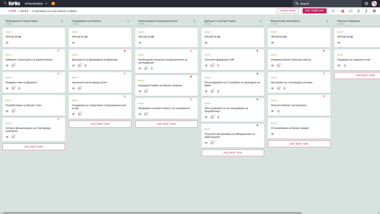
Task: Open details icon on Резервно име на фирмата
Action: coord(7,88)
